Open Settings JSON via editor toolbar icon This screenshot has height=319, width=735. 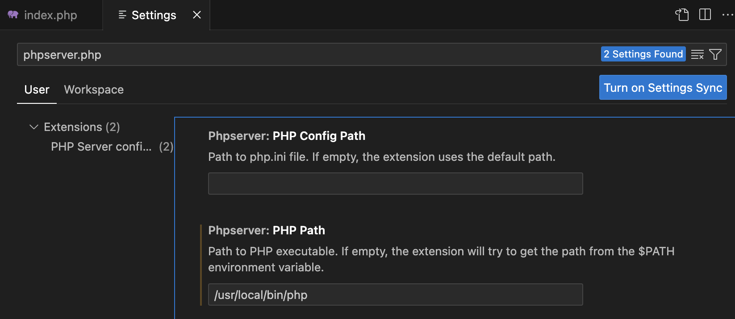[x=682, y=15]
